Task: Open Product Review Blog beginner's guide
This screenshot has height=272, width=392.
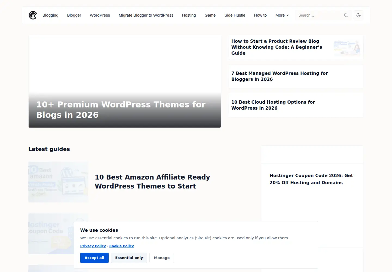Action: point(277,47)
